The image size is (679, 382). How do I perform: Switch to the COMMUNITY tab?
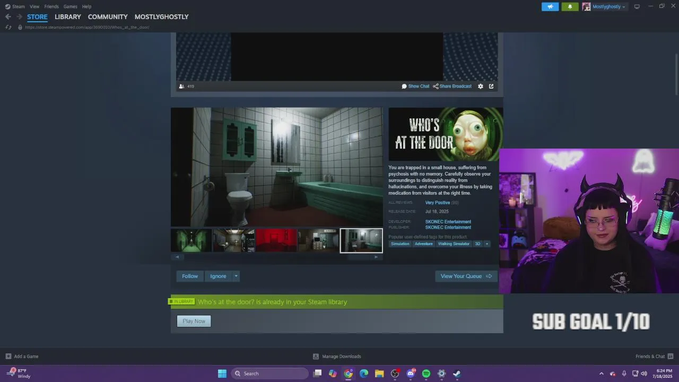click(108, 17)
